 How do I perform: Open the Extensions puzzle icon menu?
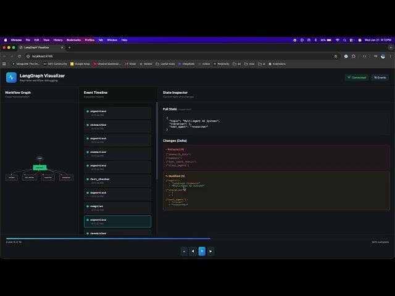click(354, 56)
